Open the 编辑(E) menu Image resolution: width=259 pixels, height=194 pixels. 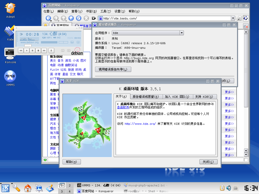click(63, 11)
